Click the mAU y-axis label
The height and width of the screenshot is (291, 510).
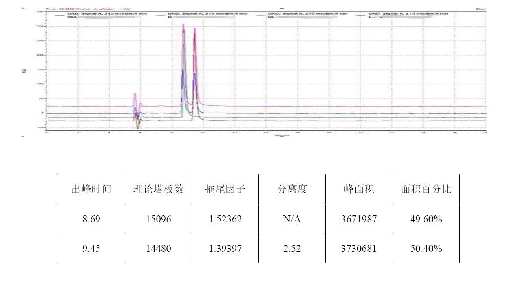tap(24, 70)
